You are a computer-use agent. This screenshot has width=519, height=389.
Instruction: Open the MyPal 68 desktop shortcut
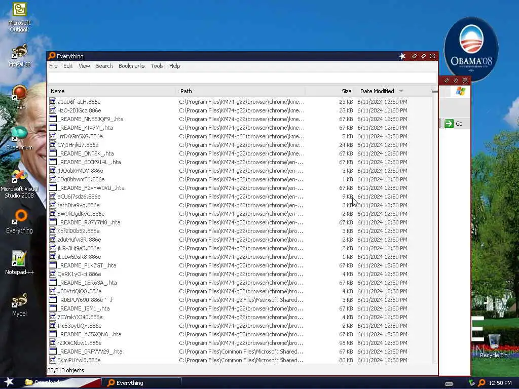click(20, 55)
